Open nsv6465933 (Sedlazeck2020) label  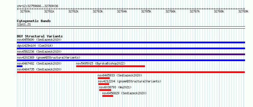click(x=120, y=75)
